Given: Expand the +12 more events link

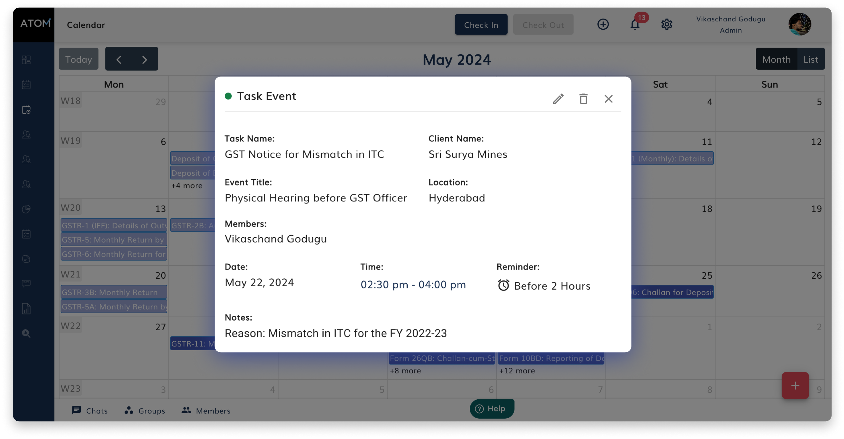Looking at the screenshot, I should pos(517,371).
